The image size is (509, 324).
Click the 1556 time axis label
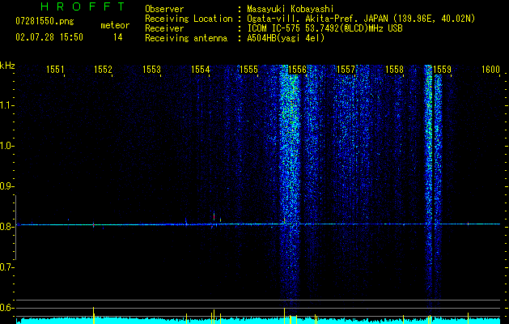point(297,69)
